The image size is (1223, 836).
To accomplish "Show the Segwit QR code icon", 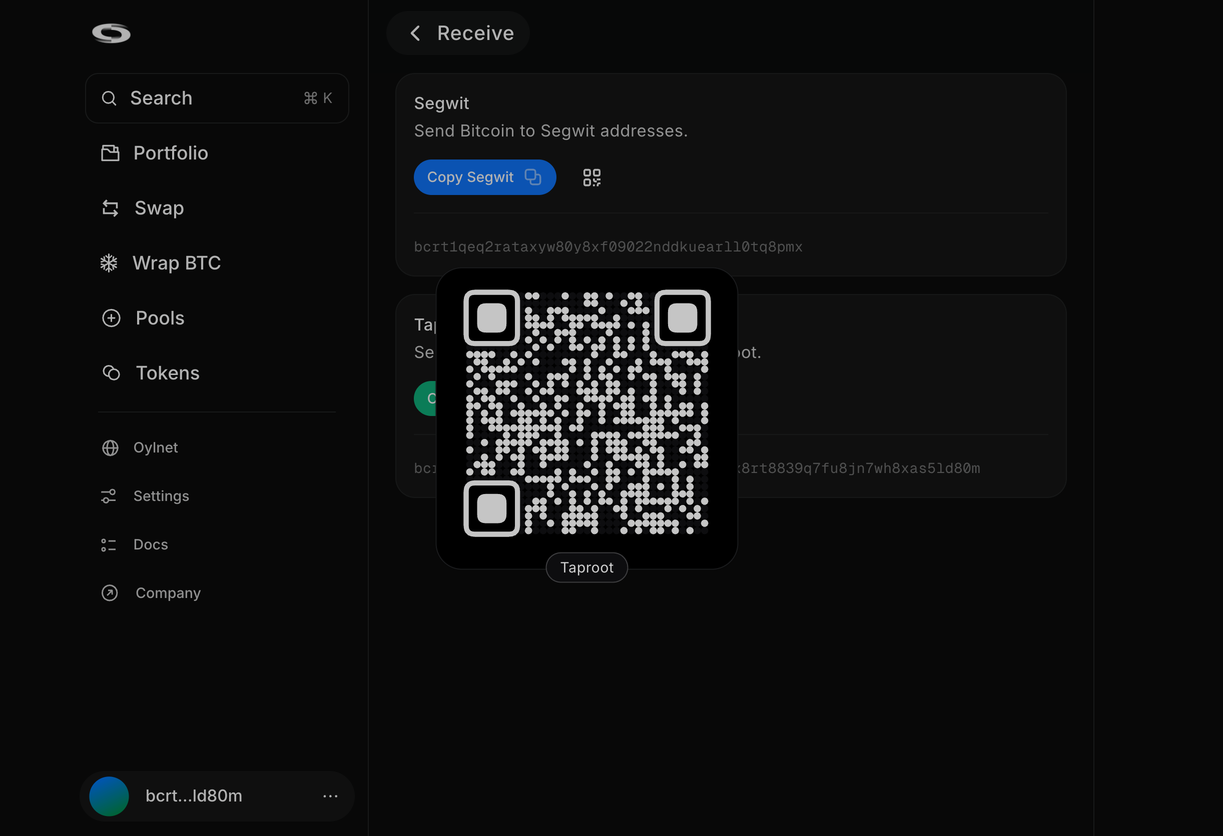I will 592,177.
